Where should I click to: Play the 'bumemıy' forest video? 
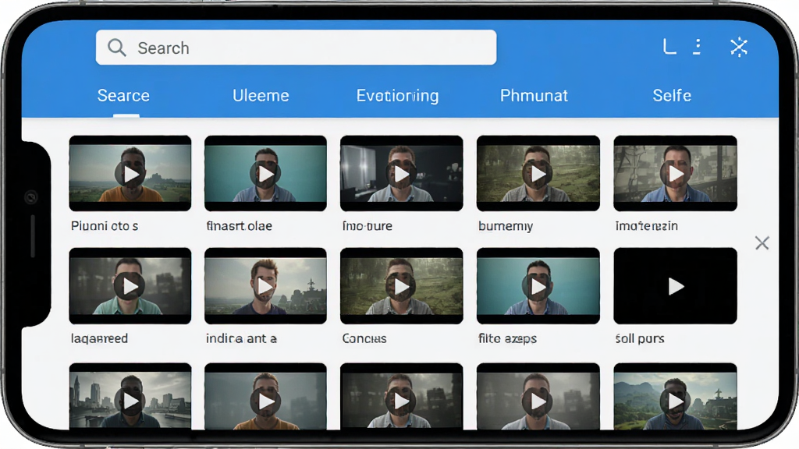538,174
